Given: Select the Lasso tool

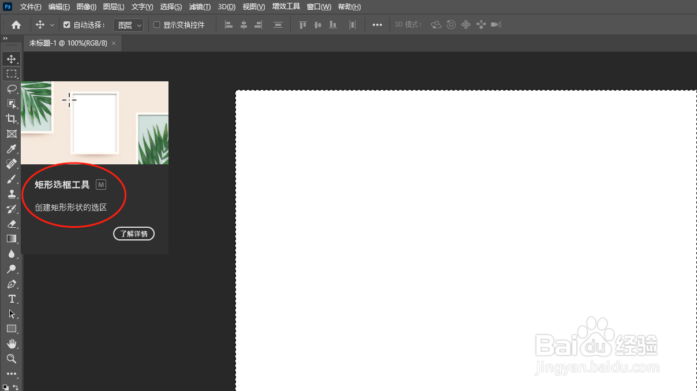Looking at the screenshot, I should [x=11, y=89].
